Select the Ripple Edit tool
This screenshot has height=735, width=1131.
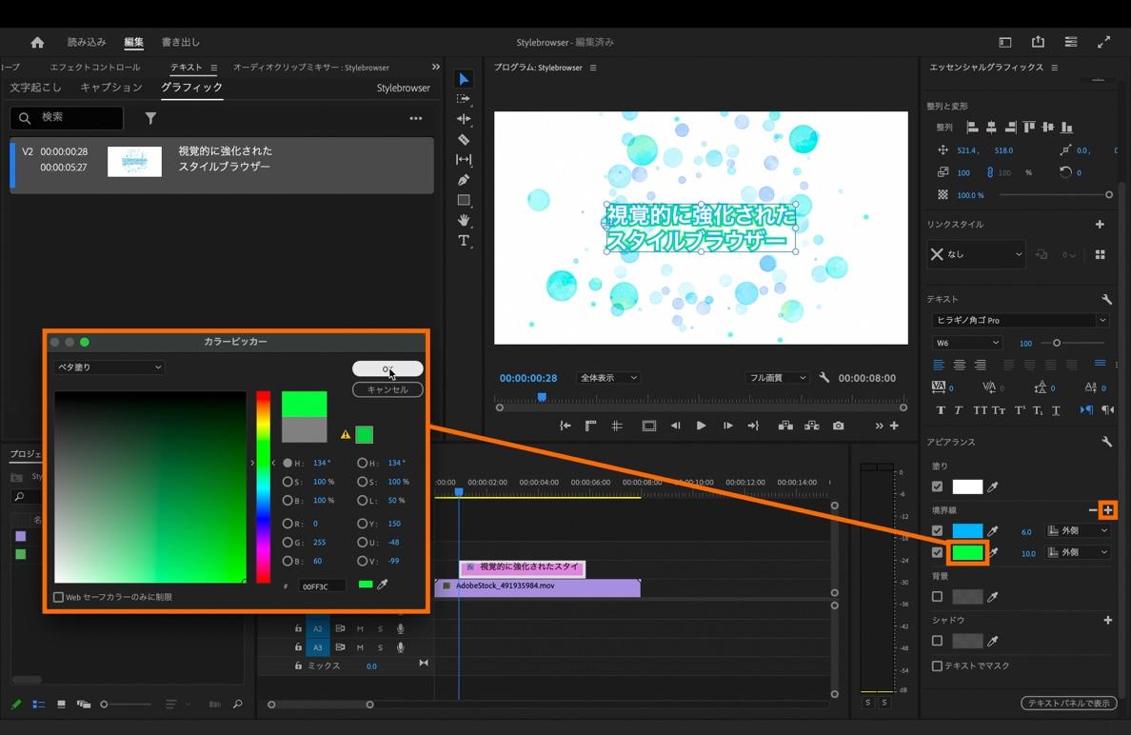click(x=464, y=119)
